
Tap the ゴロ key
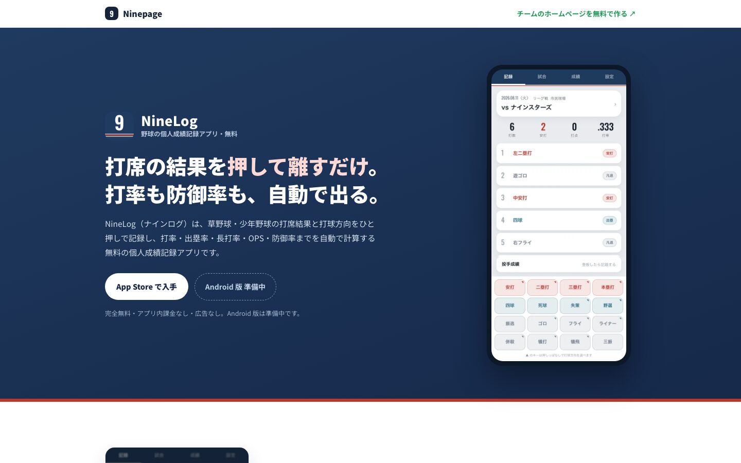click(x=542, y=324)
